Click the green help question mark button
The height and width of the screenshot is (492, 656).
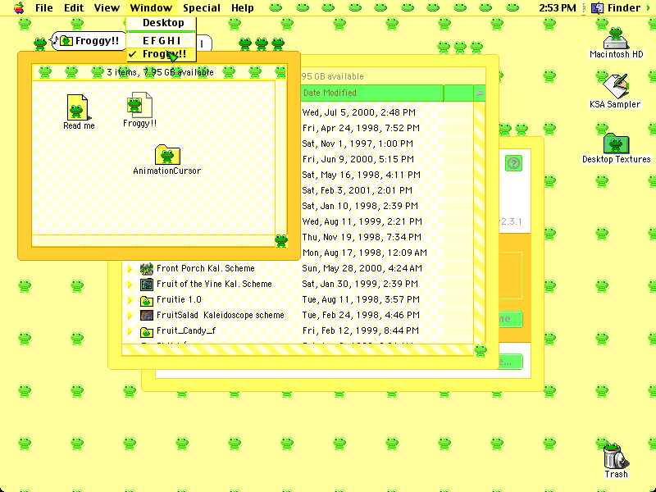pyautogui.click(x=514, y=163)
